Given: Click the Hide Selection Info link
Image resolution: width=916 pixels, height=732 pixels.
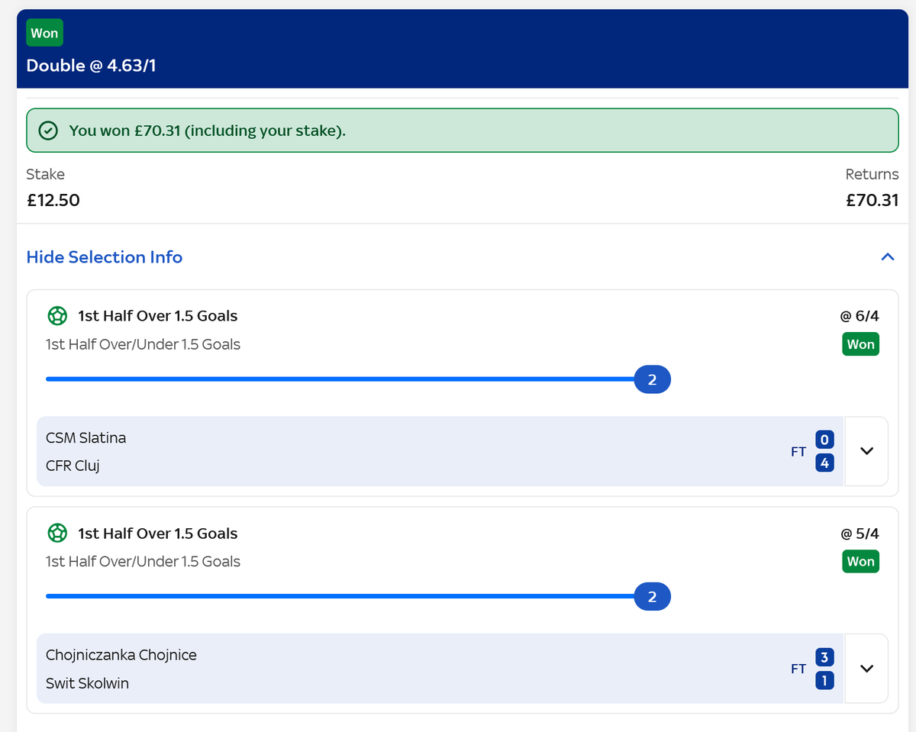Looking at the screenshot, I should coord(105,257).
